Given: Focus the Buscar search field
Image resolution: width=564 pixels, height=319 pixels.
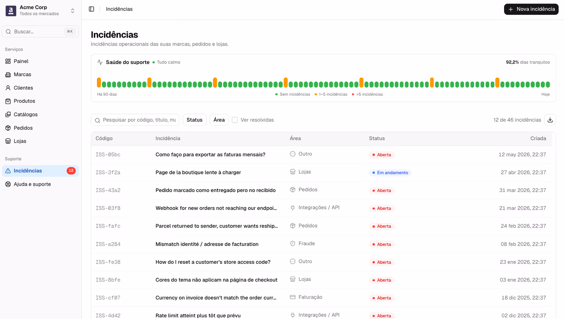Looking at the screenshot, I should point(40,32).
